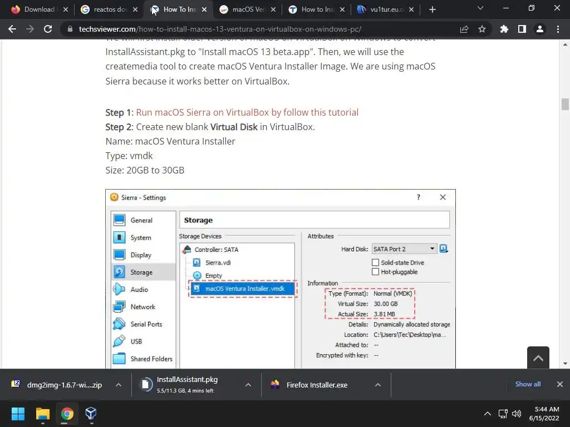
Task: Click the 'Type: vmdk' text
Action: (129, 156)
